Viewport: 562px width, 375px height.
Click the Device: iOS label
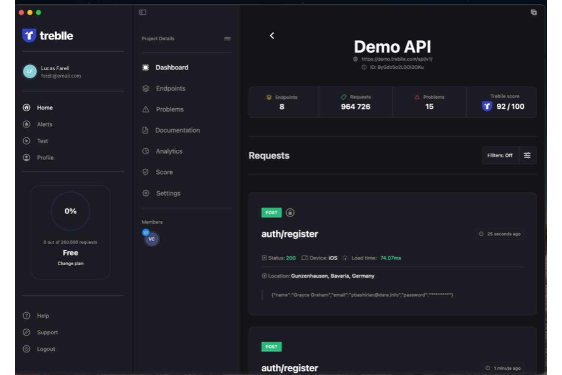(x=319, y=258)
